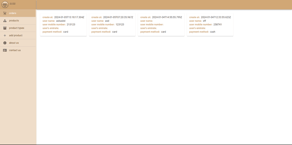Select the product types menu label

pos(17,28)
